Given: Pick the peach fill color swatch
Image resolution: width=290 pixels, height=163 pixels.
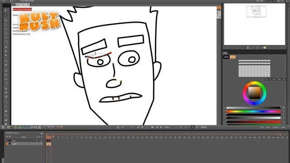Looking at the screenshot, I should pos(232,57).
